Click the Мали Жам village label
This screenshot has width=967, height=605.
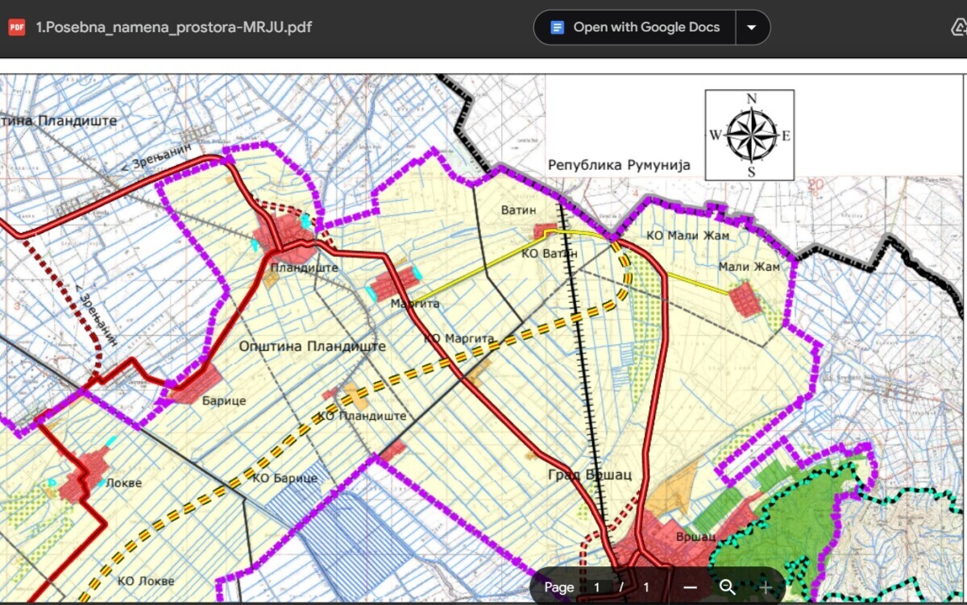(x=749, y=267)
